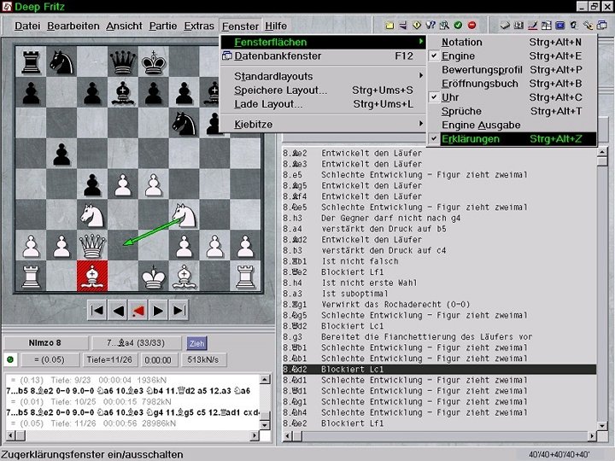
Task: Enable the Engine Ausgabe pane
Action: (x=512, y=125)
